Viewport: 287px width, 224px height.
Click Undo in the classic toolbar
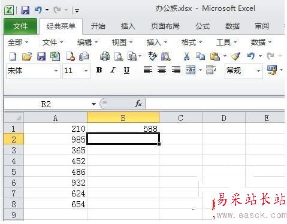click(x=251, y=56)
